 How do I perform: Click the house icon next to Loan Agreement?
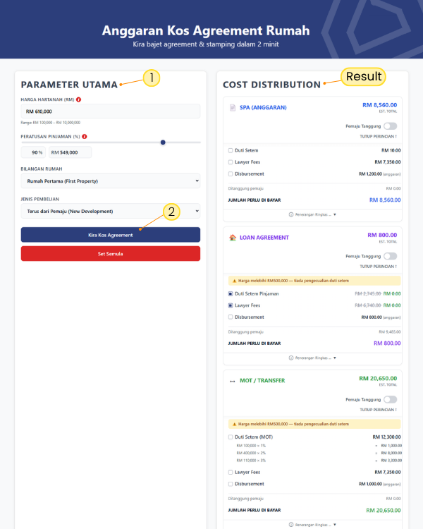pyautogui.click(x=233, y=238)
